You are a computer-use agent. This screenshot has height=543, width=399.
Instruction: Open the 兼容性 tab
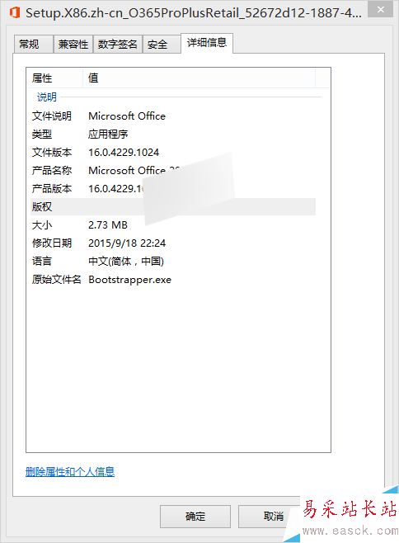(x=73, y=45)
